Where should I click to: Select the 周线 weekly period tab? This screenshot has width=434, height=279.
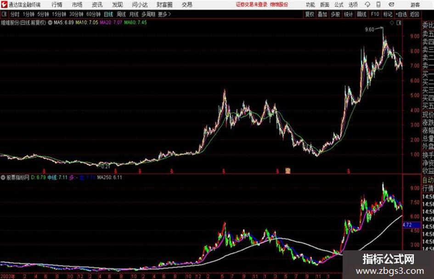[x=121, y=14]
